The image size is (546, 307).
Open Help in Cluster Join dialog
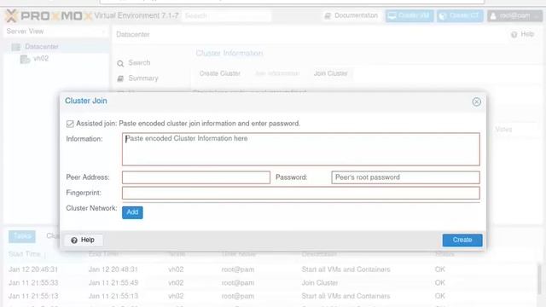[x=84, y=240]
